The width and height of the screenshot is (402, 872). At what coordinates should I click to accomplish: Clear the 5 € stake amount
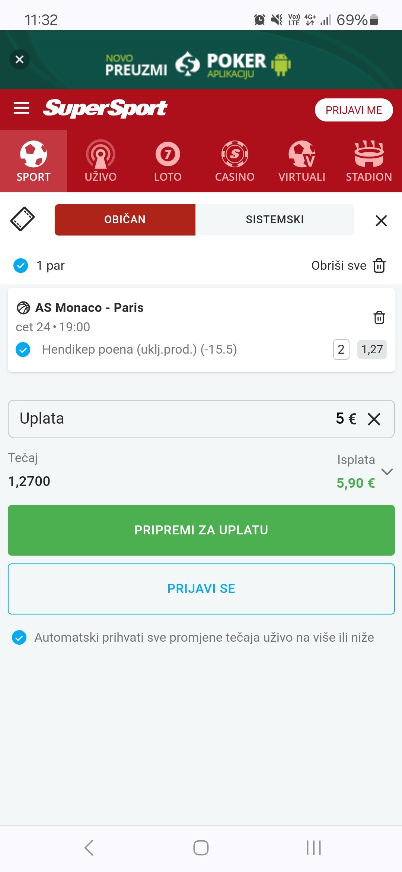374,419
